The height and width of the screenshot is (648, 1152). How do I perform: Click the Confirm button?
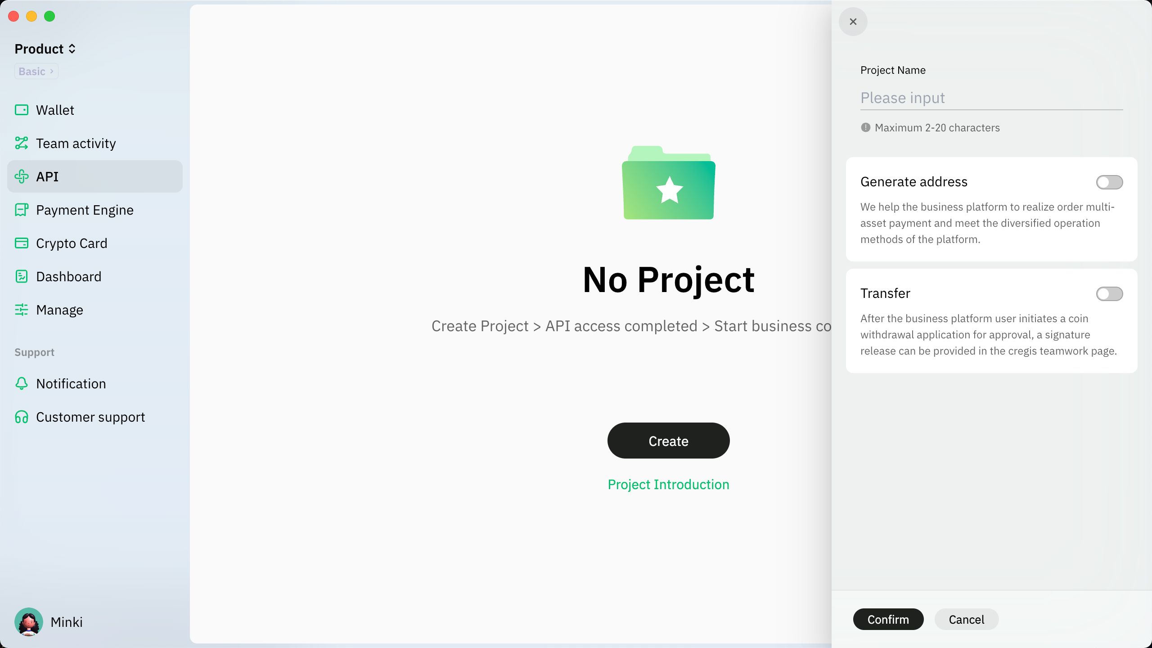888,619
